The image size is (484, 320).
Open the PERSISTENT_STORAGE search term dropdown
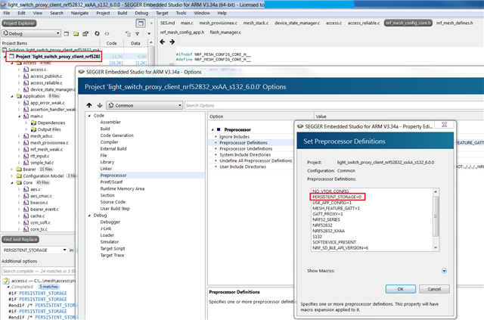pos(64,250)
